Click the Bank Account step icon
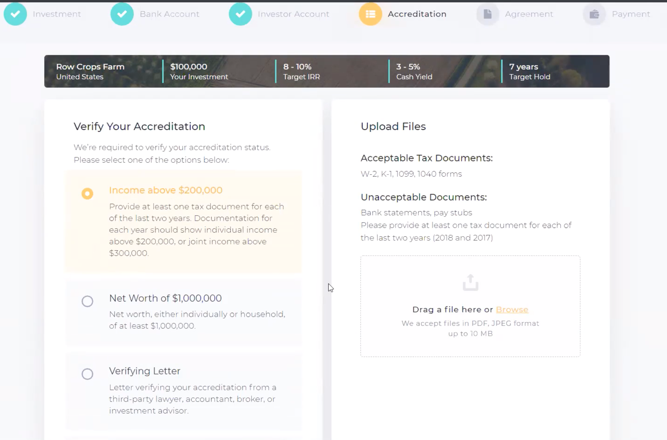This screenshot has height=440, width=667. click(122, 14)
